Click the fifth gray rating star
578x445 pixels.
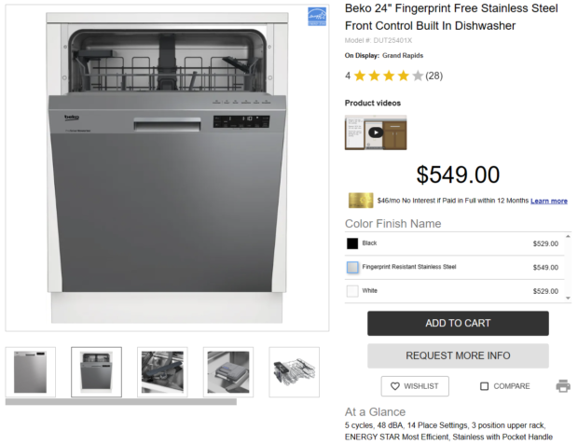point(418,76)
